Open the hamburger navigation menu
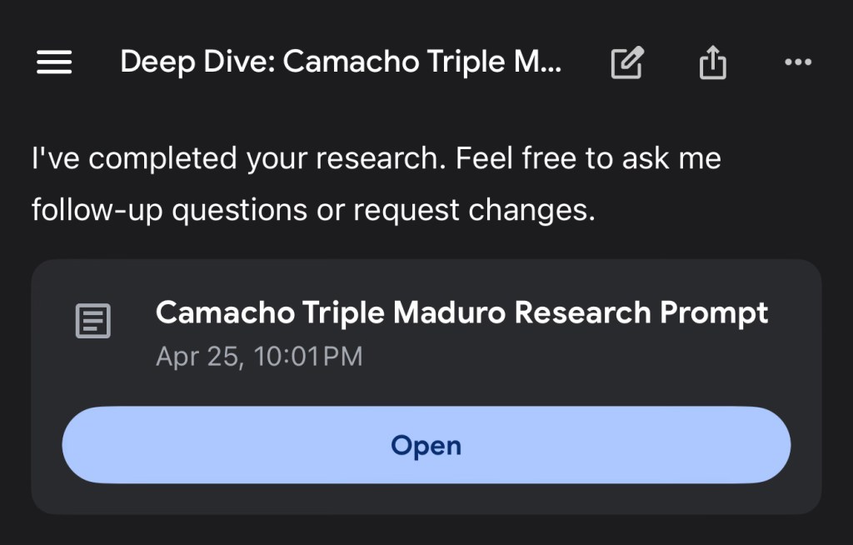 pos(54,62)
